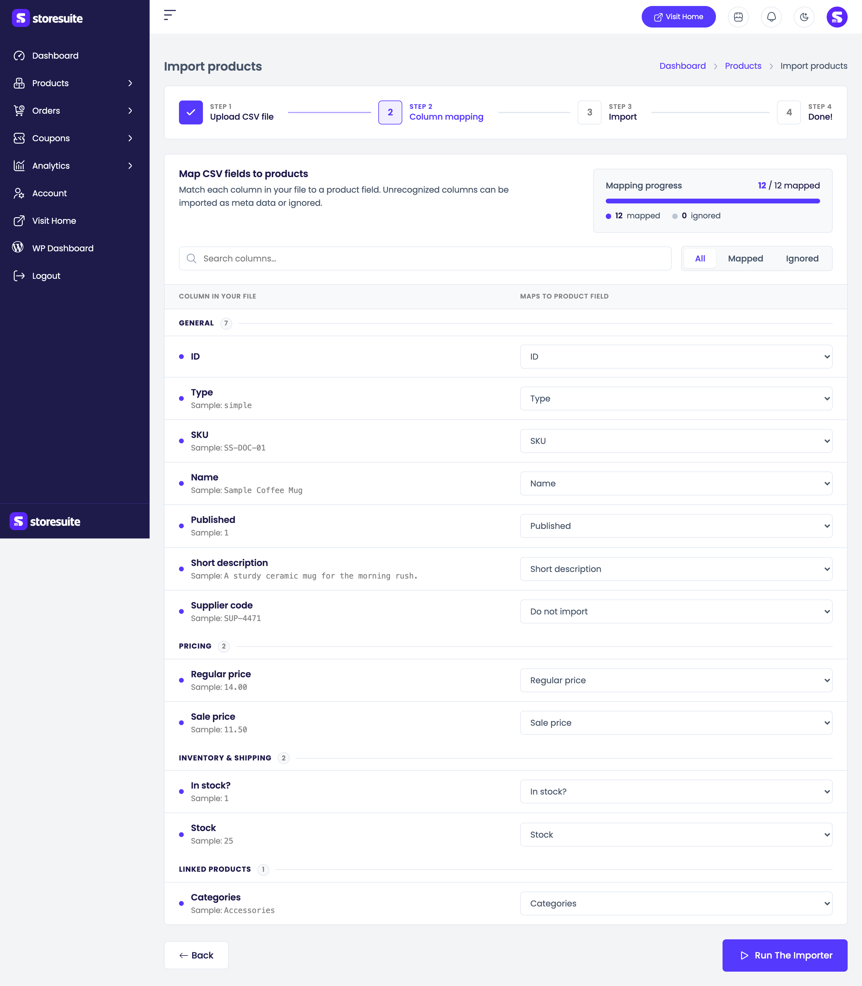Viewport: 862px width, 986px height.
Task: Click the Products box icon in sidebar
Action: pos(19,83)
